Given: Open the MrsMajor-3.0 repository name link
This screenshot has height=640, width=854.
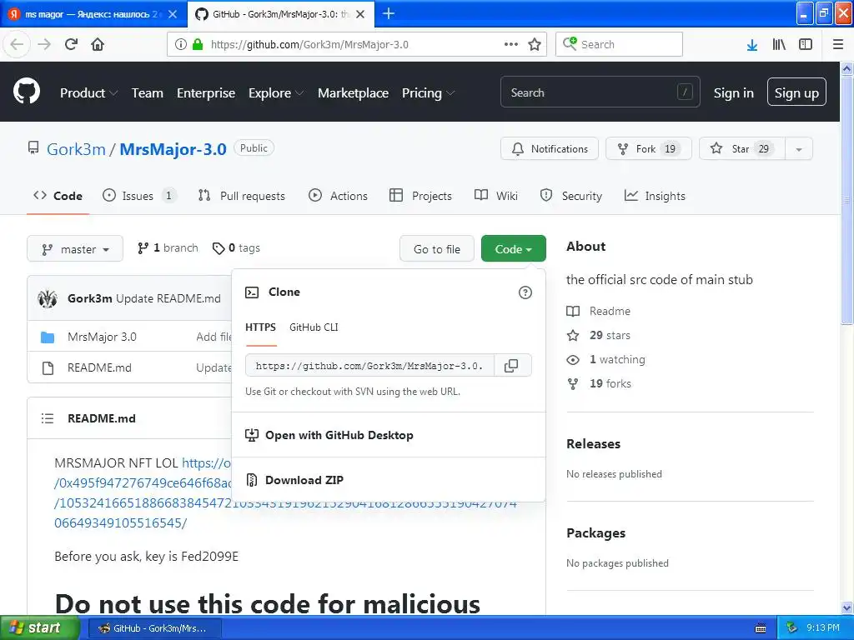Looking at the screenshot, I should (x=173, y=149).
